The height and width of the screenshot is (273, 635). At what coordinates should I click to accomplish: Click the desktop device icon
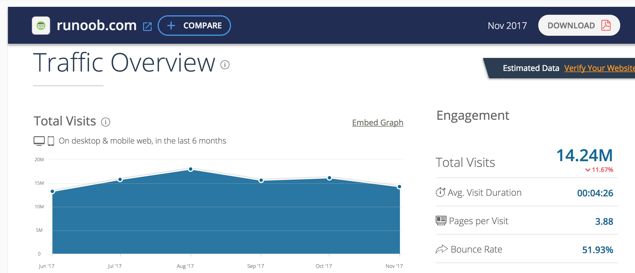[39, 141]
